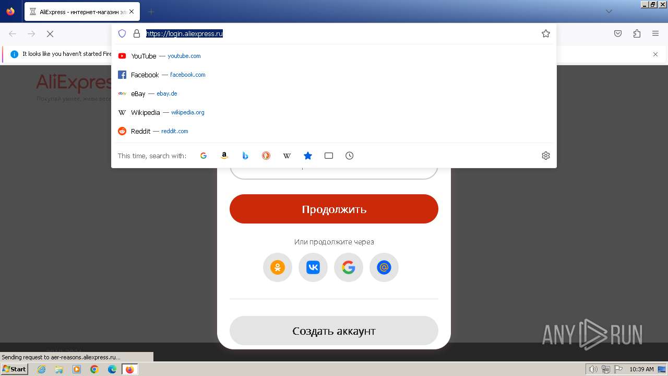
Task: Click the AliExpress logo
Action: pos(74,83)
